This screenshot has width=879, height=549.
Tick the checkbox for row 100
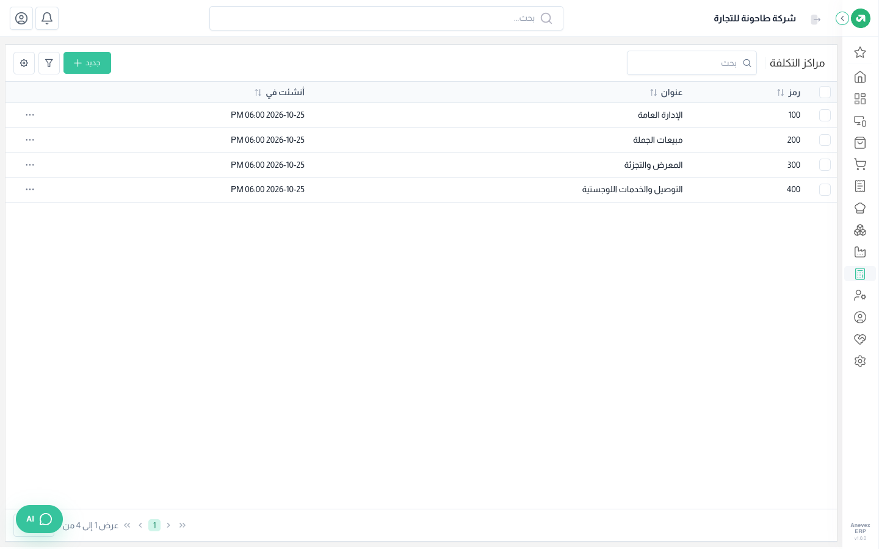point(825,115)
